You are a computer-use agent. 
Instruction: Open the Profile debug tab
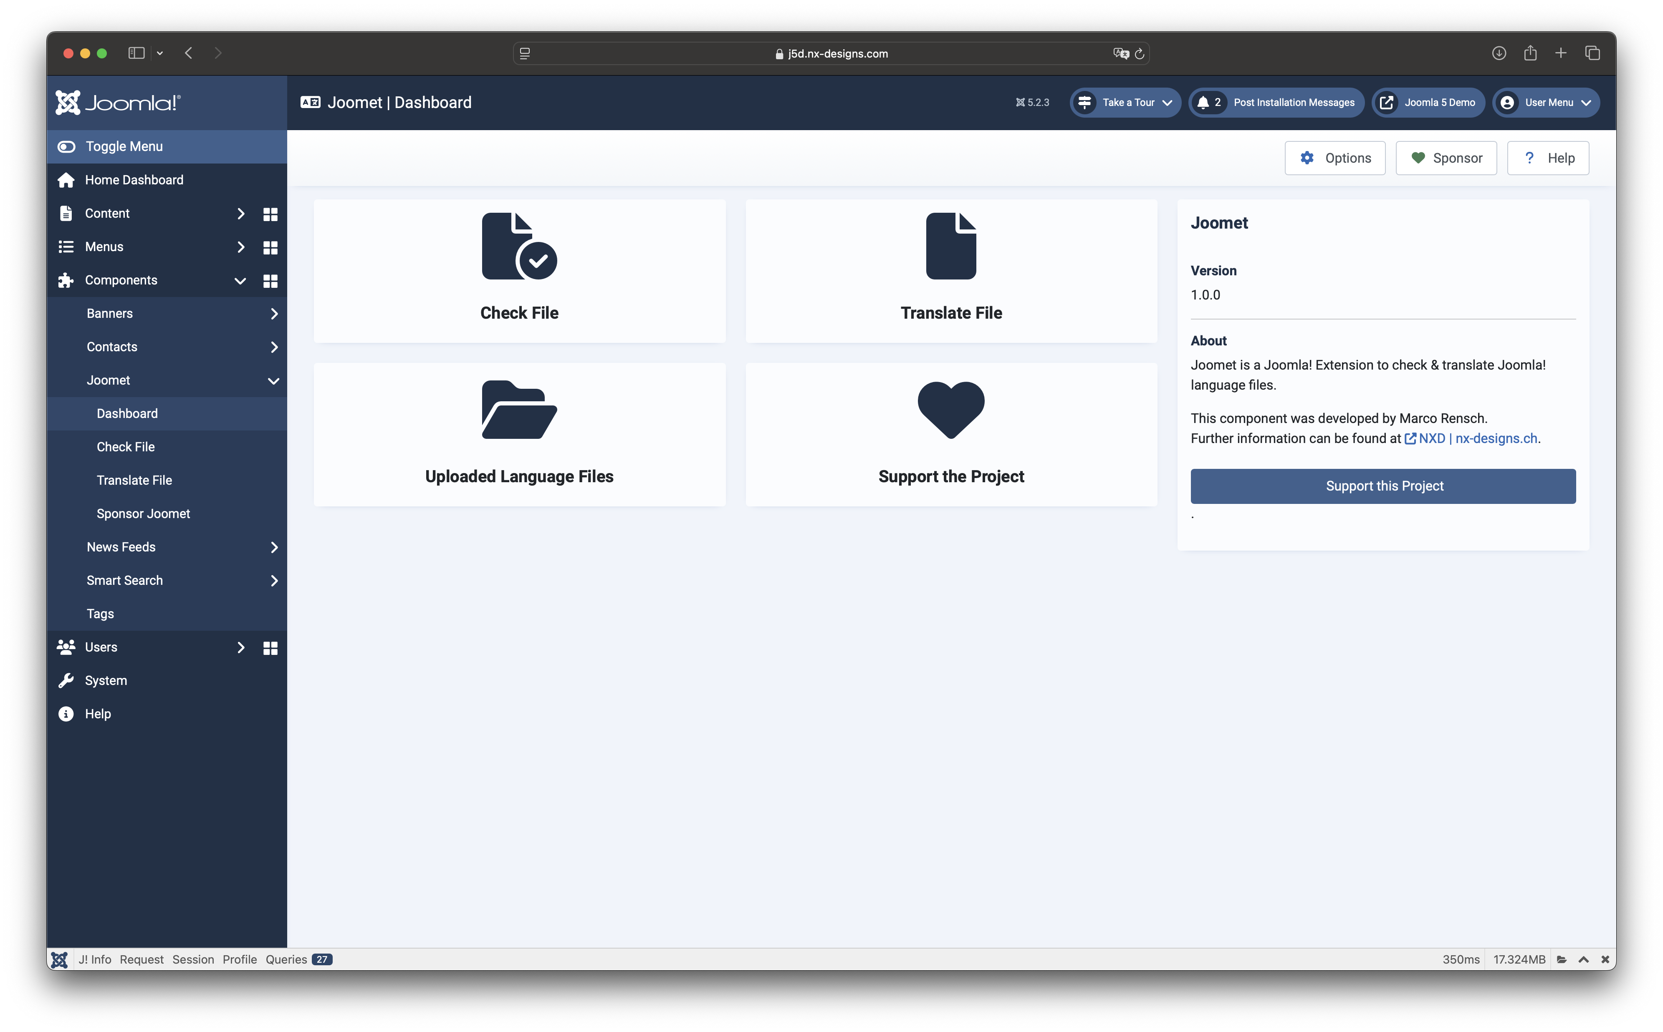tap(240, 959)
